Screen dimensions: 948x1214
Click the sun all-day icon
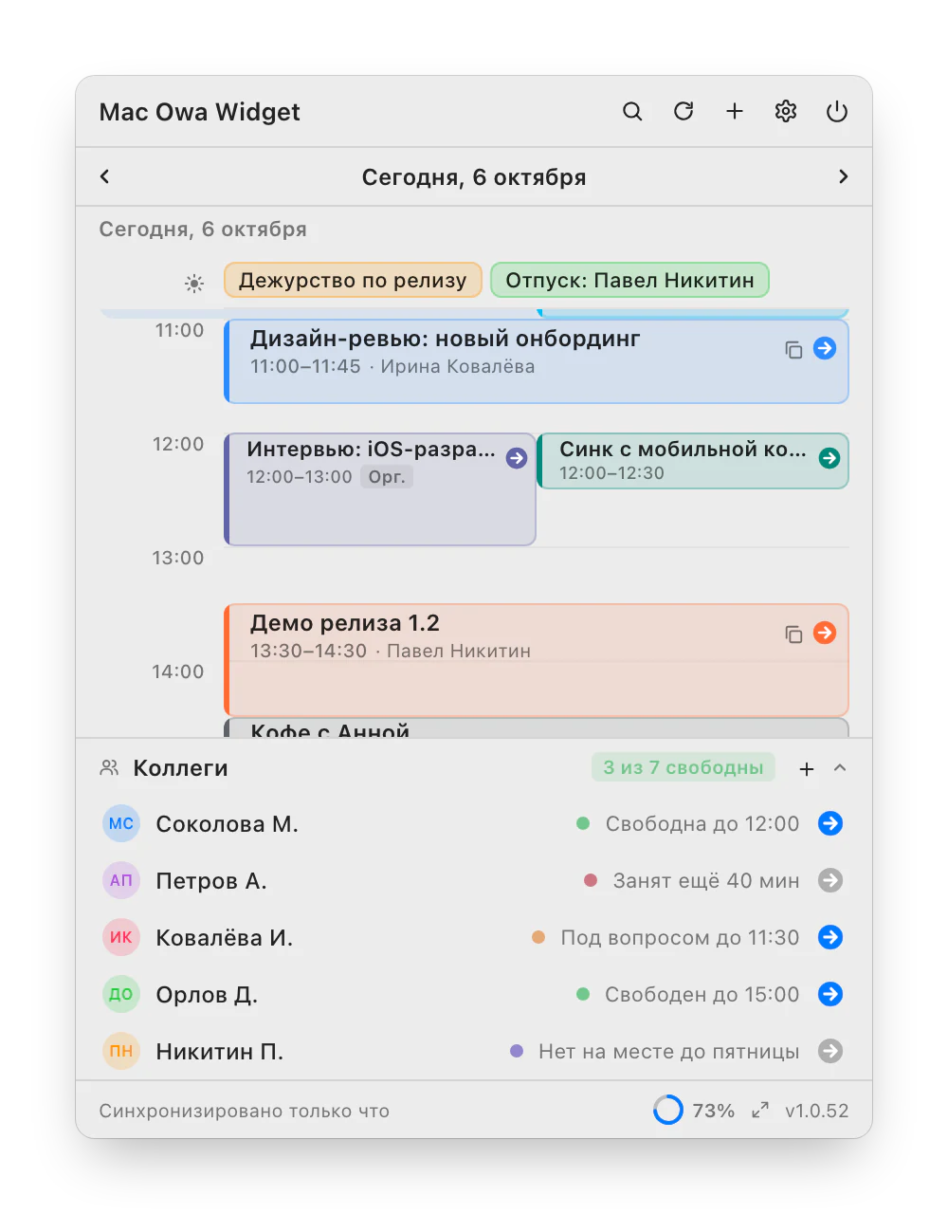(x=194, y=283)
